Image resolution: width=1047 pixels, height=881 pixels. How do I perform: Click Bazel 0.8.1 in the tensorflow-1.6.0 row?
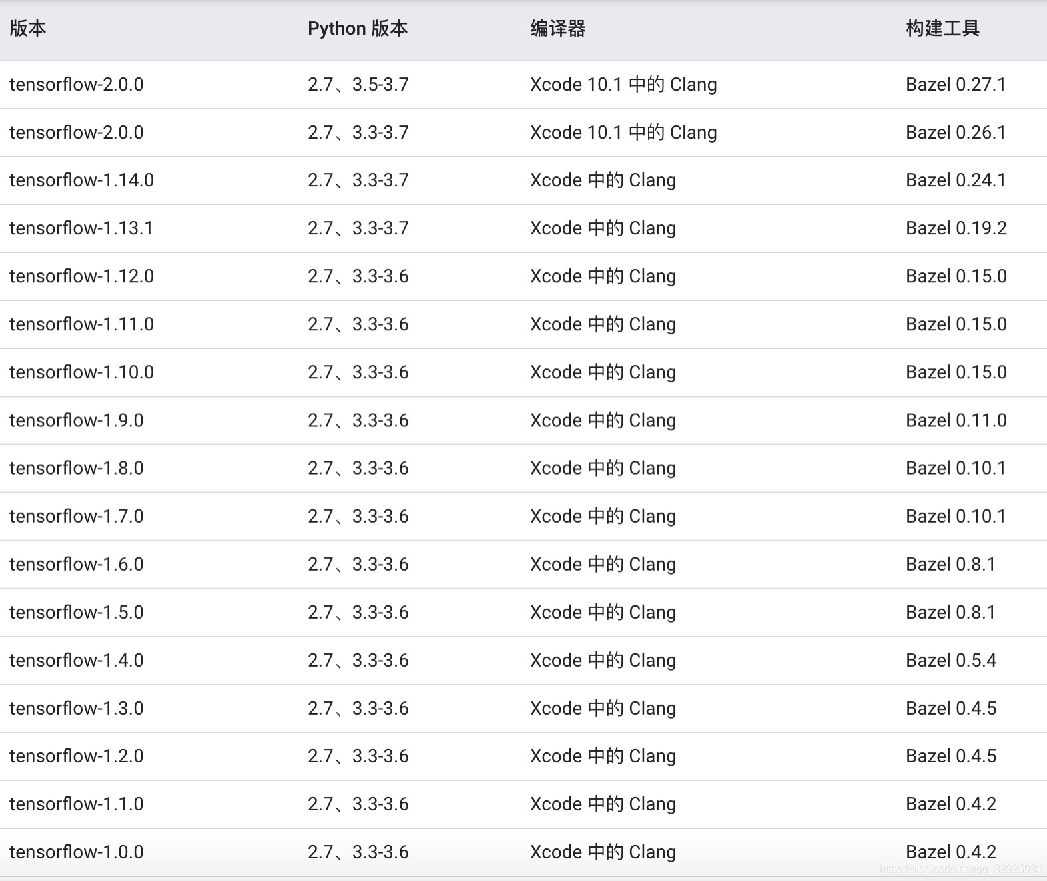(950, 564)
